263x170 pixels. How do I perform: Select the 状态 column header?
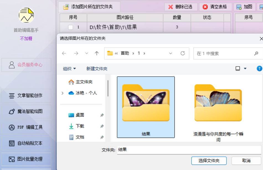(x=207, y=17)
